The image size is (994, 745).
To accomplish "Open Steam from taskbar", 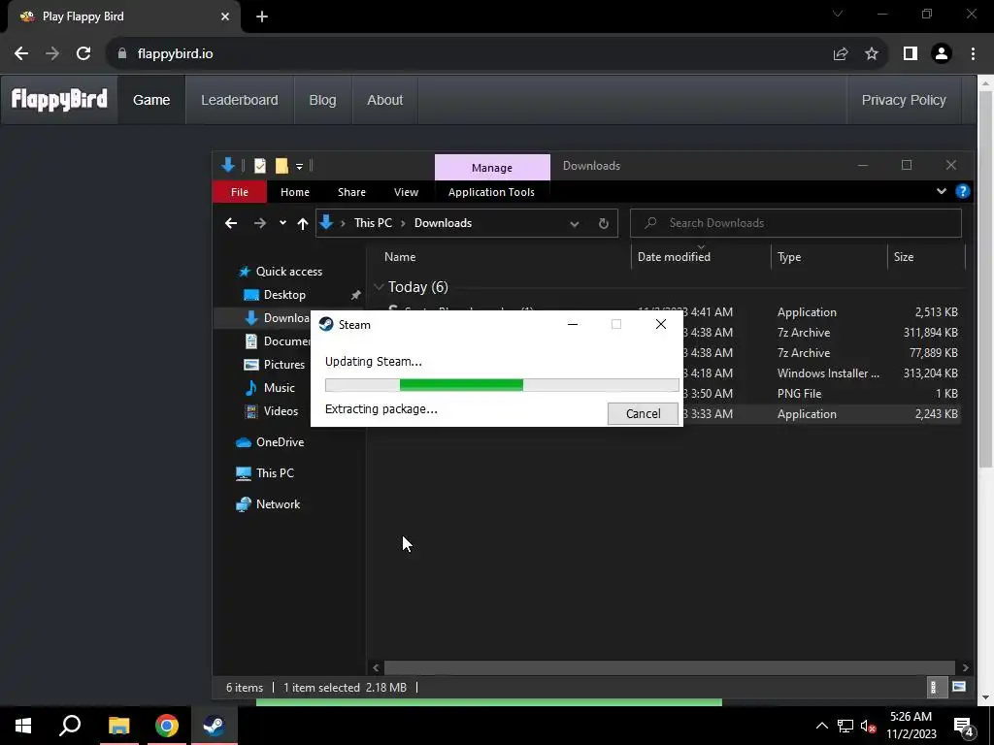I will pos(215,726).
